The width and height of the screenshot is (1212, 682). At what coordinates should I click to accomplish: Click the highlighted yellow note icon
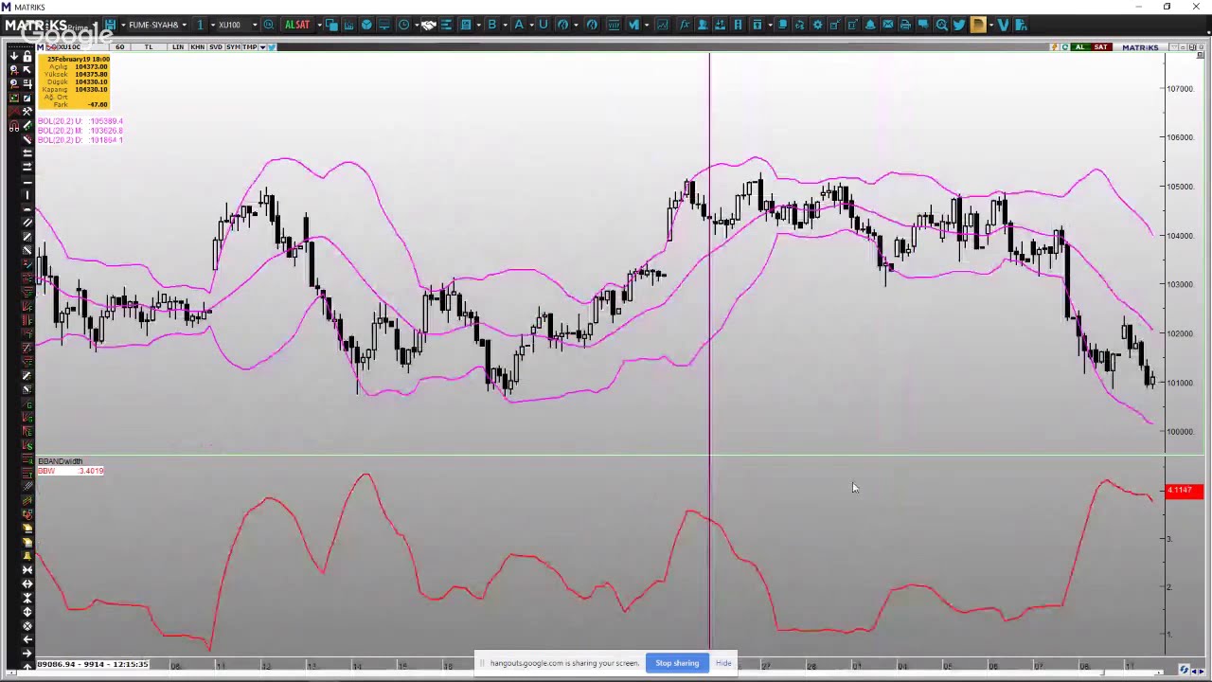pyautogui.click(x=978, y=25)
